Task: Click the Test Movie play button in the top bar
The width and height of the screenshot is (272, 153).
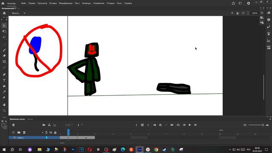Action: click(x=248, y=3)
